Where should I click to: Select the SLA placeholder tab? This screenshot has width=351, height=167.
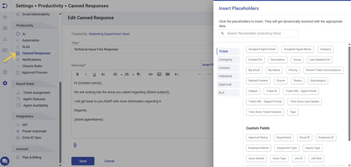coord(228,92)
